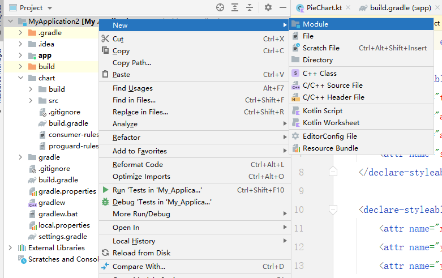This screenshot has width=442, height=278.
Task: Select Module in the New submenu
Action: pyautogui.click(x=362, y=24)
